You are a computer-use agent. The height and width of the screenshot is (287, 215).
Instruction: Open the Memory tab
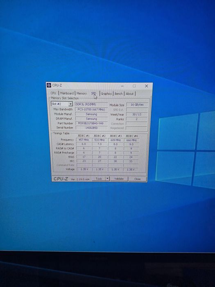[81, 93]
